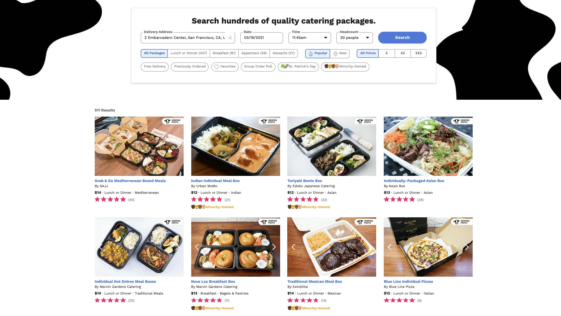This screenshot has width=561, height=316.
Task: Click the five-star rating of Teriyaki Bento Box
Action: click(x=303, y=199)
